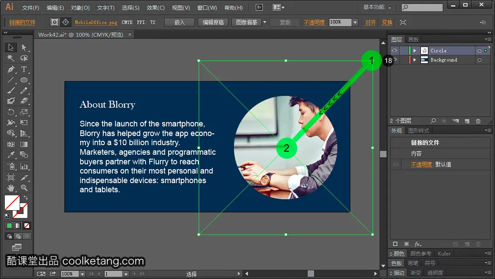495x279 pixels.
Task: Click the Delete Selection trash icon in Layers
Action: [478, 121]
